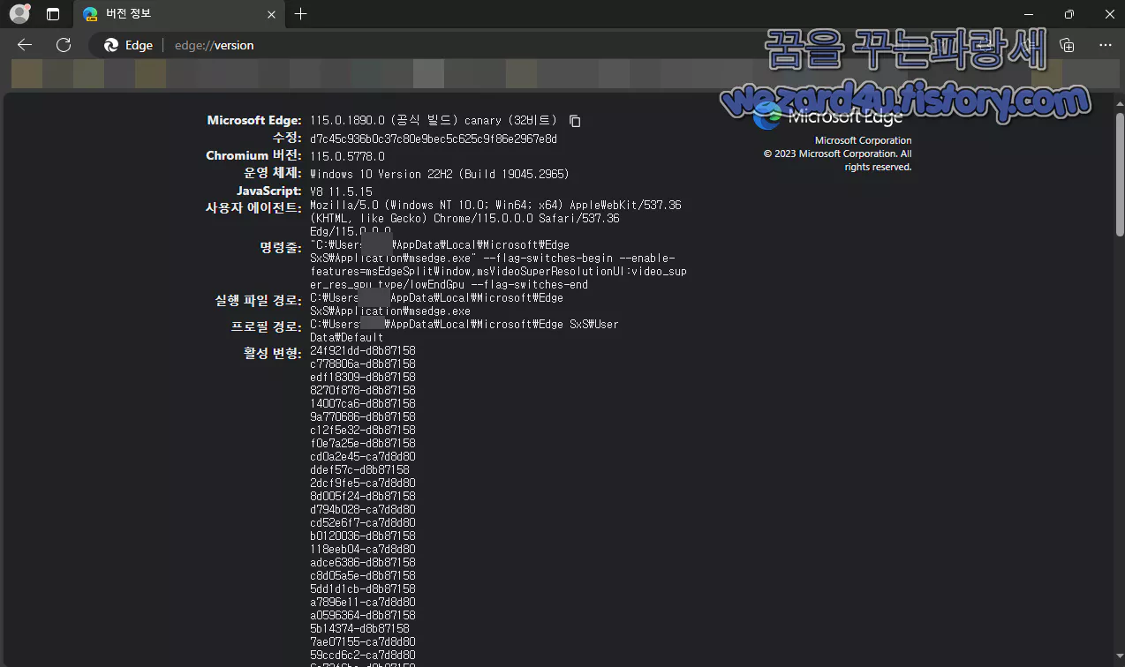Click variation 8d005f24-d8b87158
This screenshot has width=1125, height=667.
(x=363, y=496)
